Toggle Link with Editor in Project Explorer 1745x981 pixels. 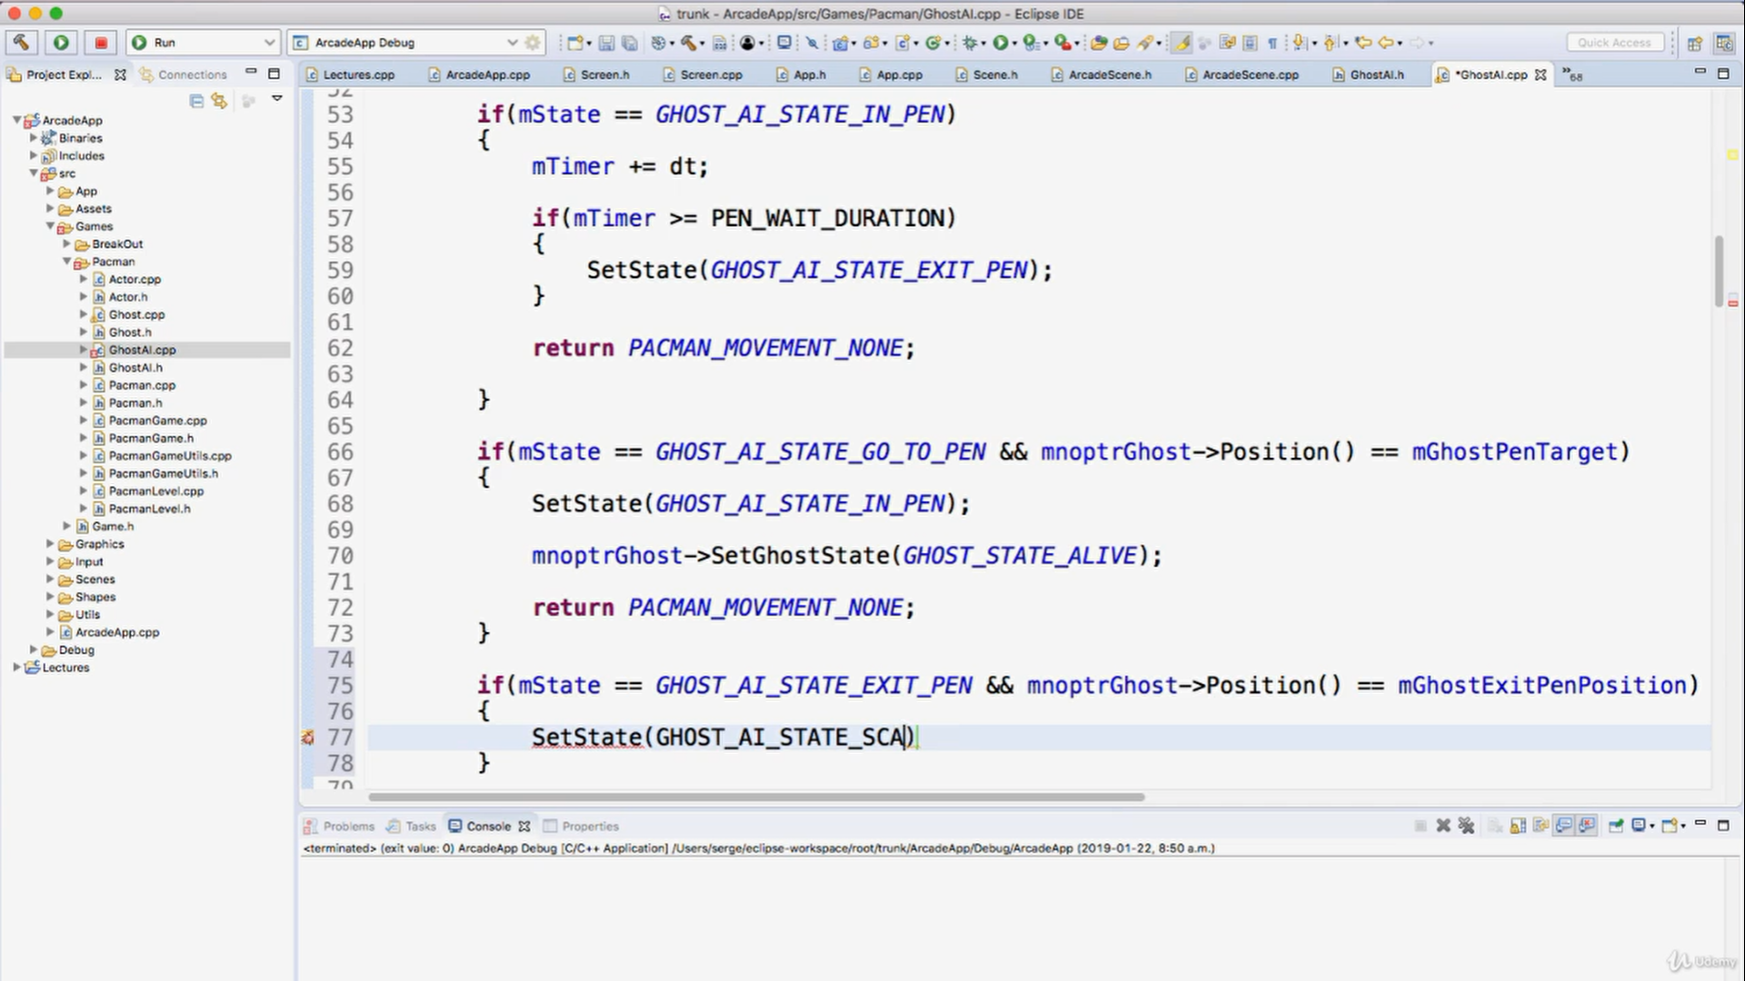pos(219,101)
